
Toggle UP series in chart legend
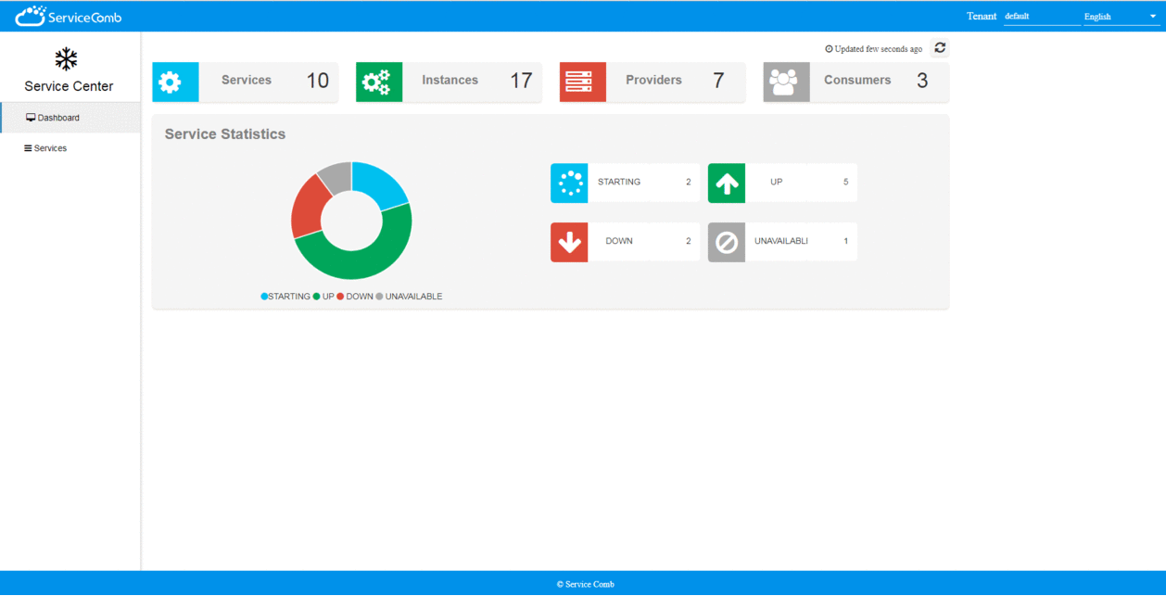tap(324, 297)
